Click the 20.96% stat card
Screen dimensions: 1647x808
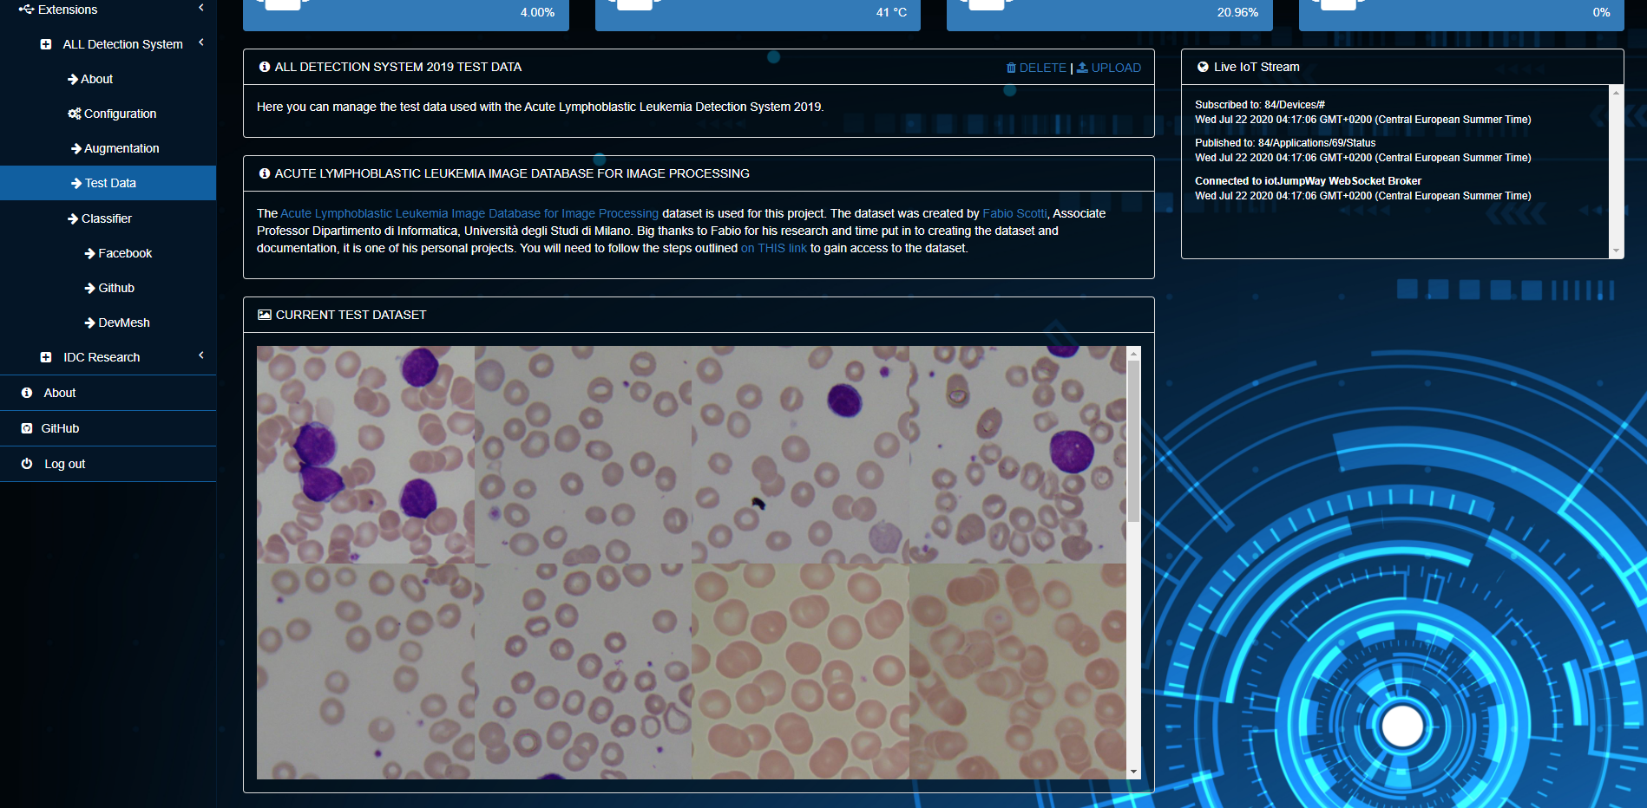click(1109, 15)
